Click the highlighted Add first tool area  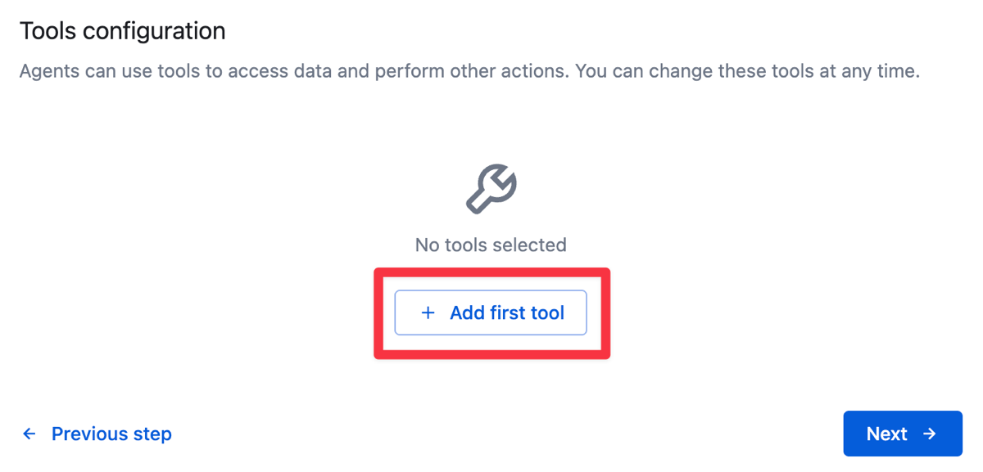click(x=490, y=312)
